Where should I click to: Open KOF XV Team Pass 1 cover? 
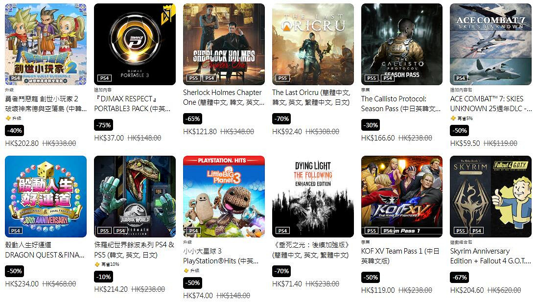pos(402,196)
